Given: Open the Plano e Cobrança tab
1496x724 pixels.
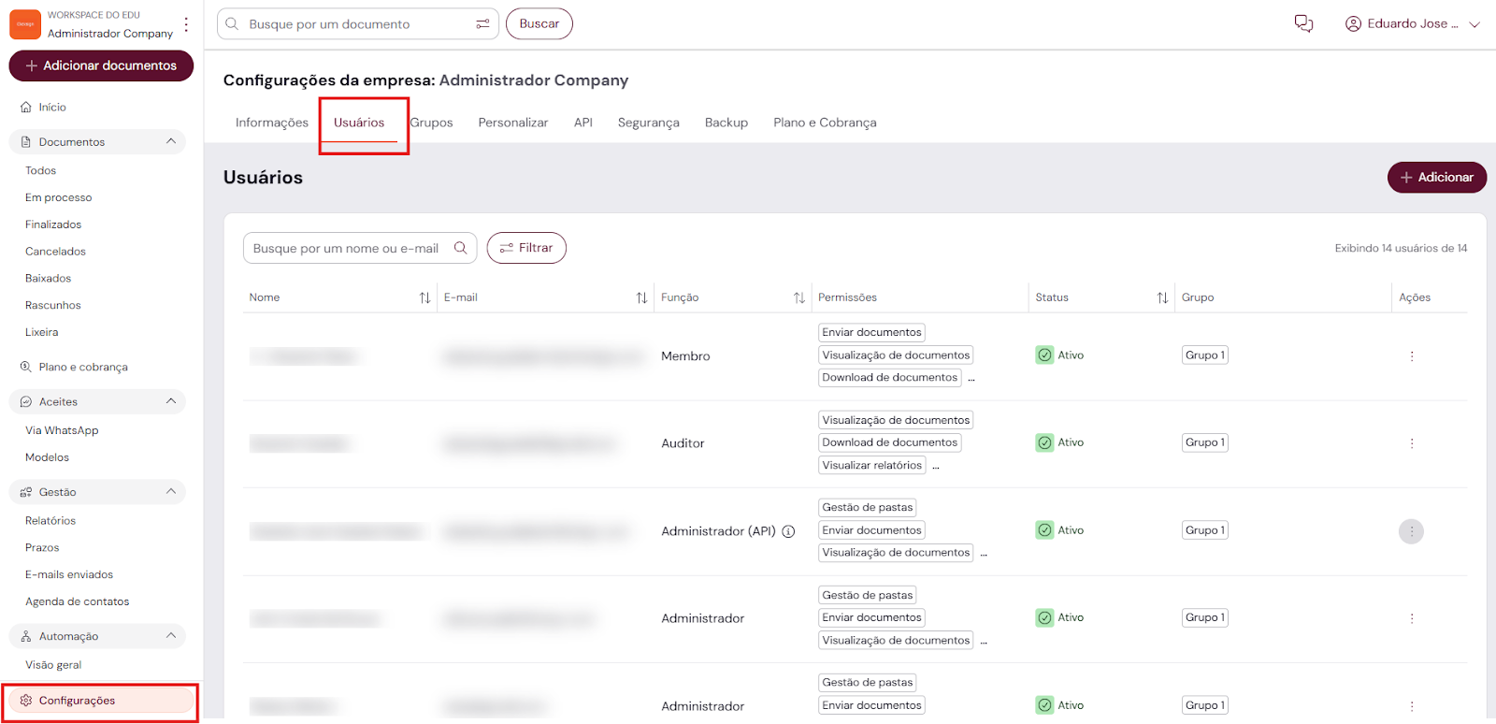Looking at the screenshot, I should [x=825, y=123].
